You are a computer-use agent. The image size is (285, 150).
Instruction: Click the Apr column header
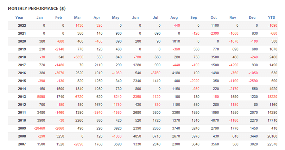(x=97, y=17)
